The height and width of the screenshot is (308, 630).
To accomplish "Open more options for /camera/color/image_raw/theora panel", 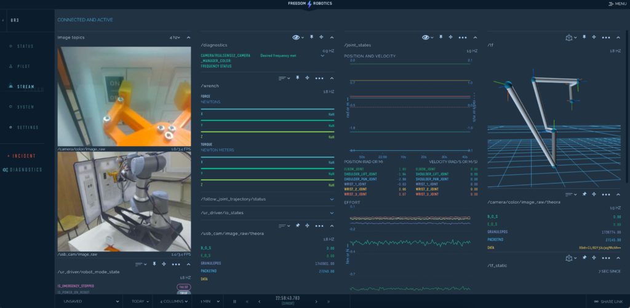I will point(606,194).
